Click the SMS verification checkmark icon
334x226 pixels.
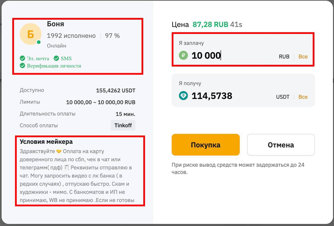(x=56, y=58)
